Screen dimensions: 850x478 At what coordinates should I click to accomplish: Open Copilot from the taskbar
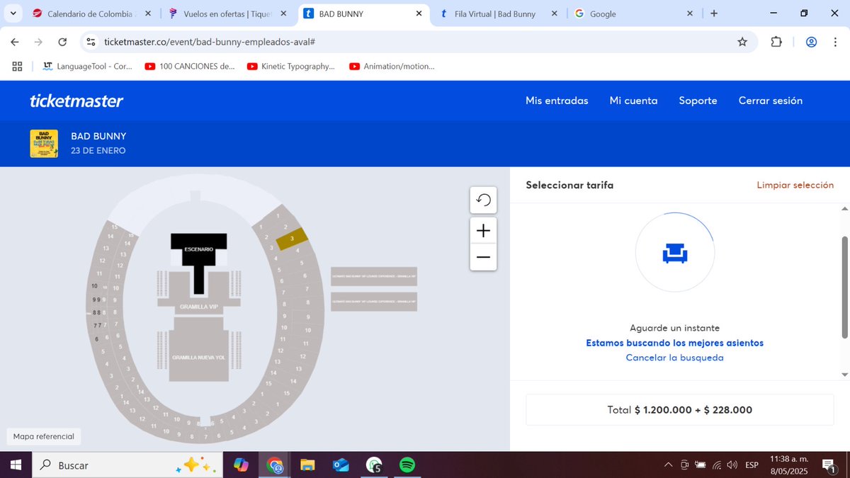(x=241, y=465)
